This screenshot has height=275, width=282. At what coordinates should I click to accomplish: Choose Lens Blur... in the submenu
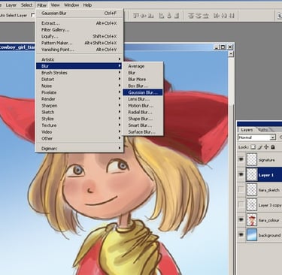point(143,99)
